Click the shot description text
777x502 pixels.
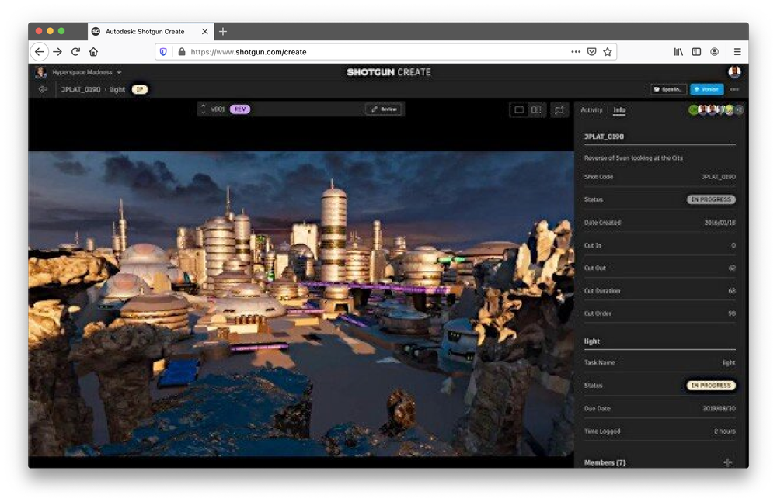point(633,158)
